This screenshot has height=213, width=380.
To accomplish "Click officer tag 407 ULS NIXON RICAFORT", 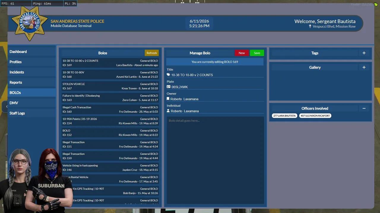I will (x=315, y=116).
